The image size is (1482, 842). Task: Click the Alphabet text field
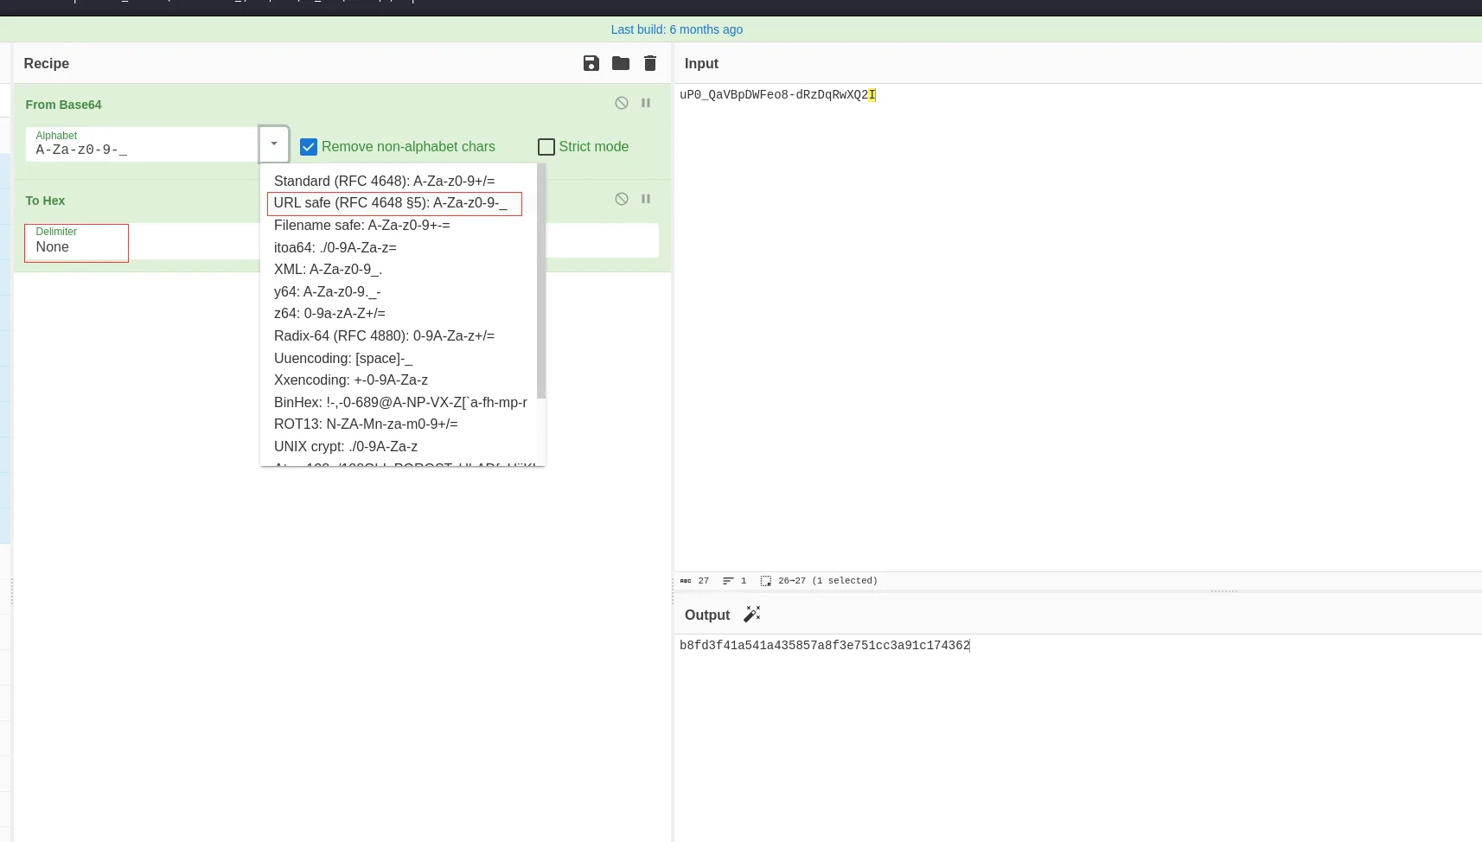(x=142, y=144)
